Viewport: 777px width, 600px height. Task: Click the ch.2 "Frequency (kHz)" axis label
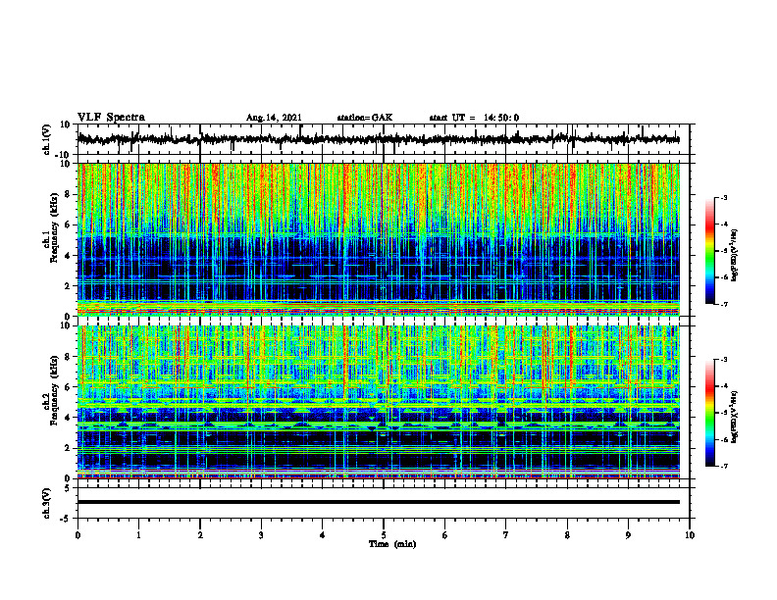55,390
